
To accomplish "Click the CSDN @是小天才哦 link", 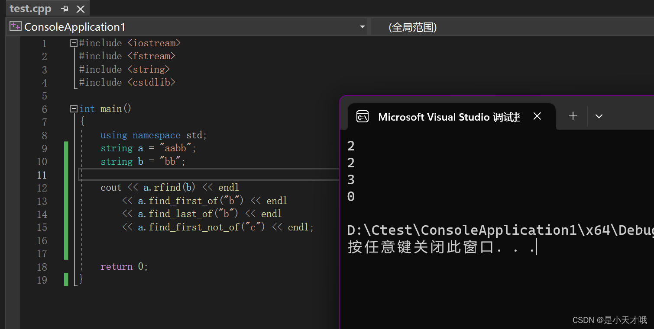I will click(609, 320).
